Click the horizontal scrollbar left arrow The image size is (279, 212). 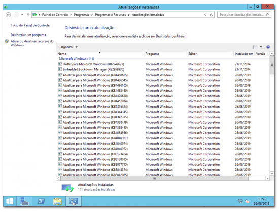pyautogui.click(x=58, y=178)
